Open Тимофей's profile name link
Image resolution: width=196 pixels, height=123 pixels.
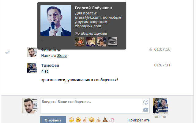click(50, 65)
